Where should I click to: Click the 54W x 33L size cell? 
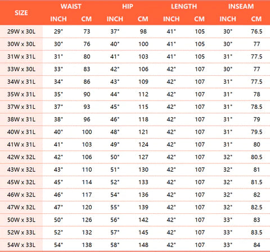point(21,245)
